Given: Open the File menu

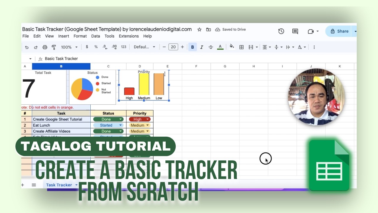Looking at the screenshot, I should coord(26,36).
